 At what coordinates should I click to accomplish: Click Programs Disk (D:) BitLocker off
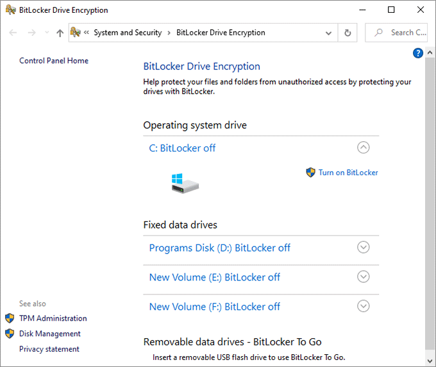220,248
